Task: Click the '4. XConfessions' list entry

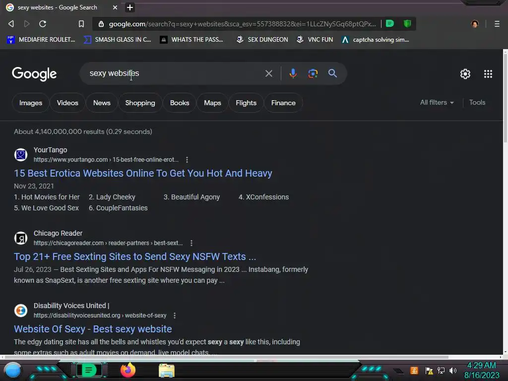Action: pos(263,197)
